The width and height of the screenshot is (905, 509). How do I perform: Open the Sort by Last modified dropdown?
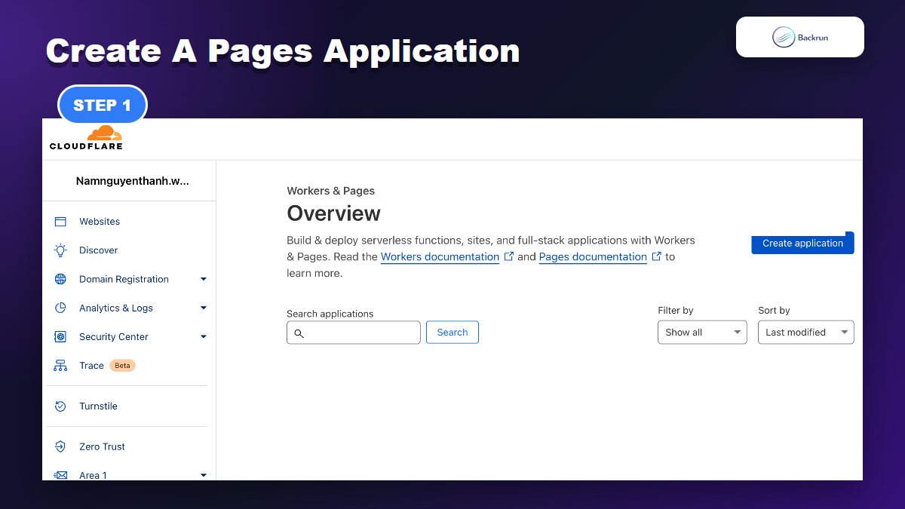tap(806, 333)
